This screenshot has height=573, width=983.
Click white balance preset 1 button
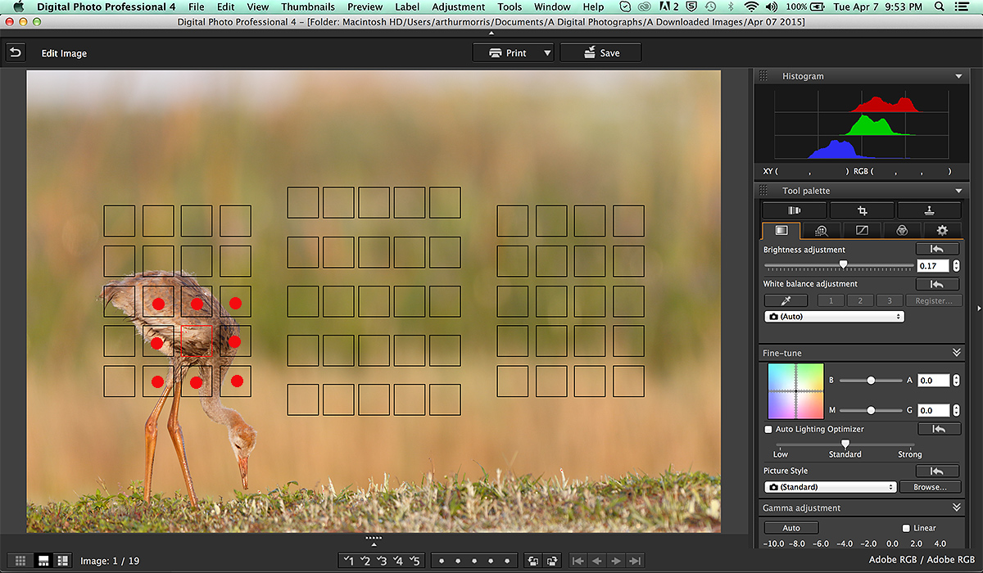(x=831, y=300)
